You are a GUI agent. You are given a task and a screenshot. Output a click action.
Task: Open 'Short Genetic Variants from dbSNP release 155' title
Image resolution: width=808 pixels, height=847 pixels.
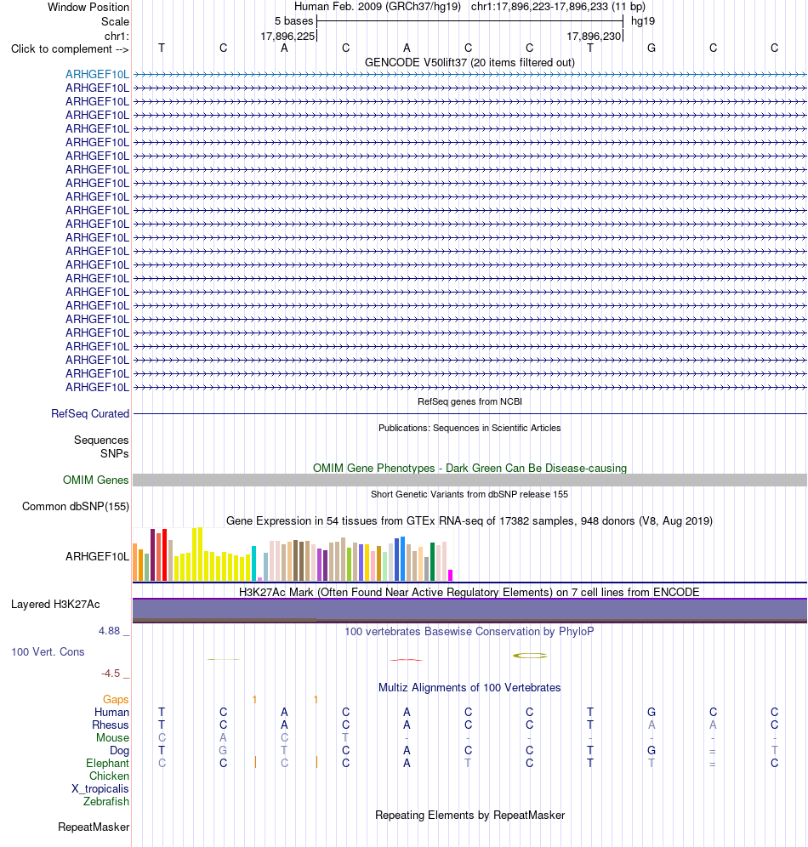point(469,494)
